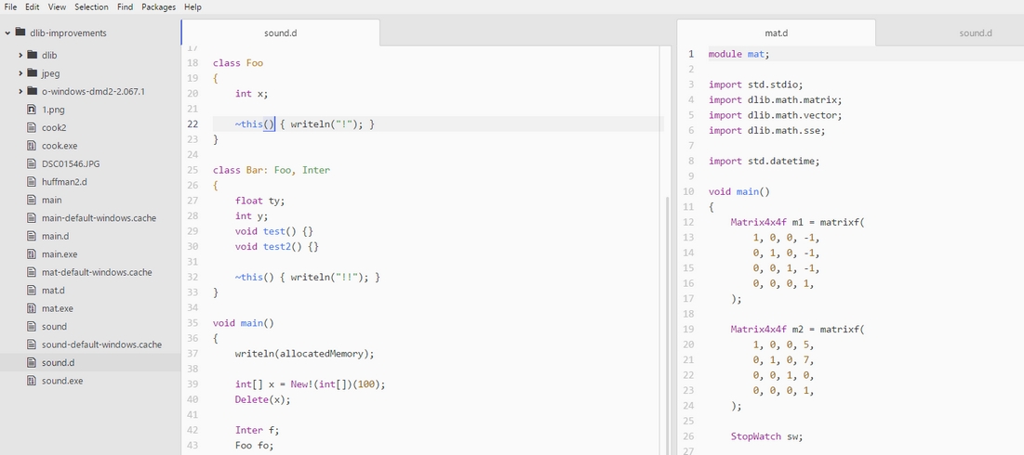Click the cook2 file icon
The image size is (1024, 455).
pyautogui.click(x=32, y=128)
